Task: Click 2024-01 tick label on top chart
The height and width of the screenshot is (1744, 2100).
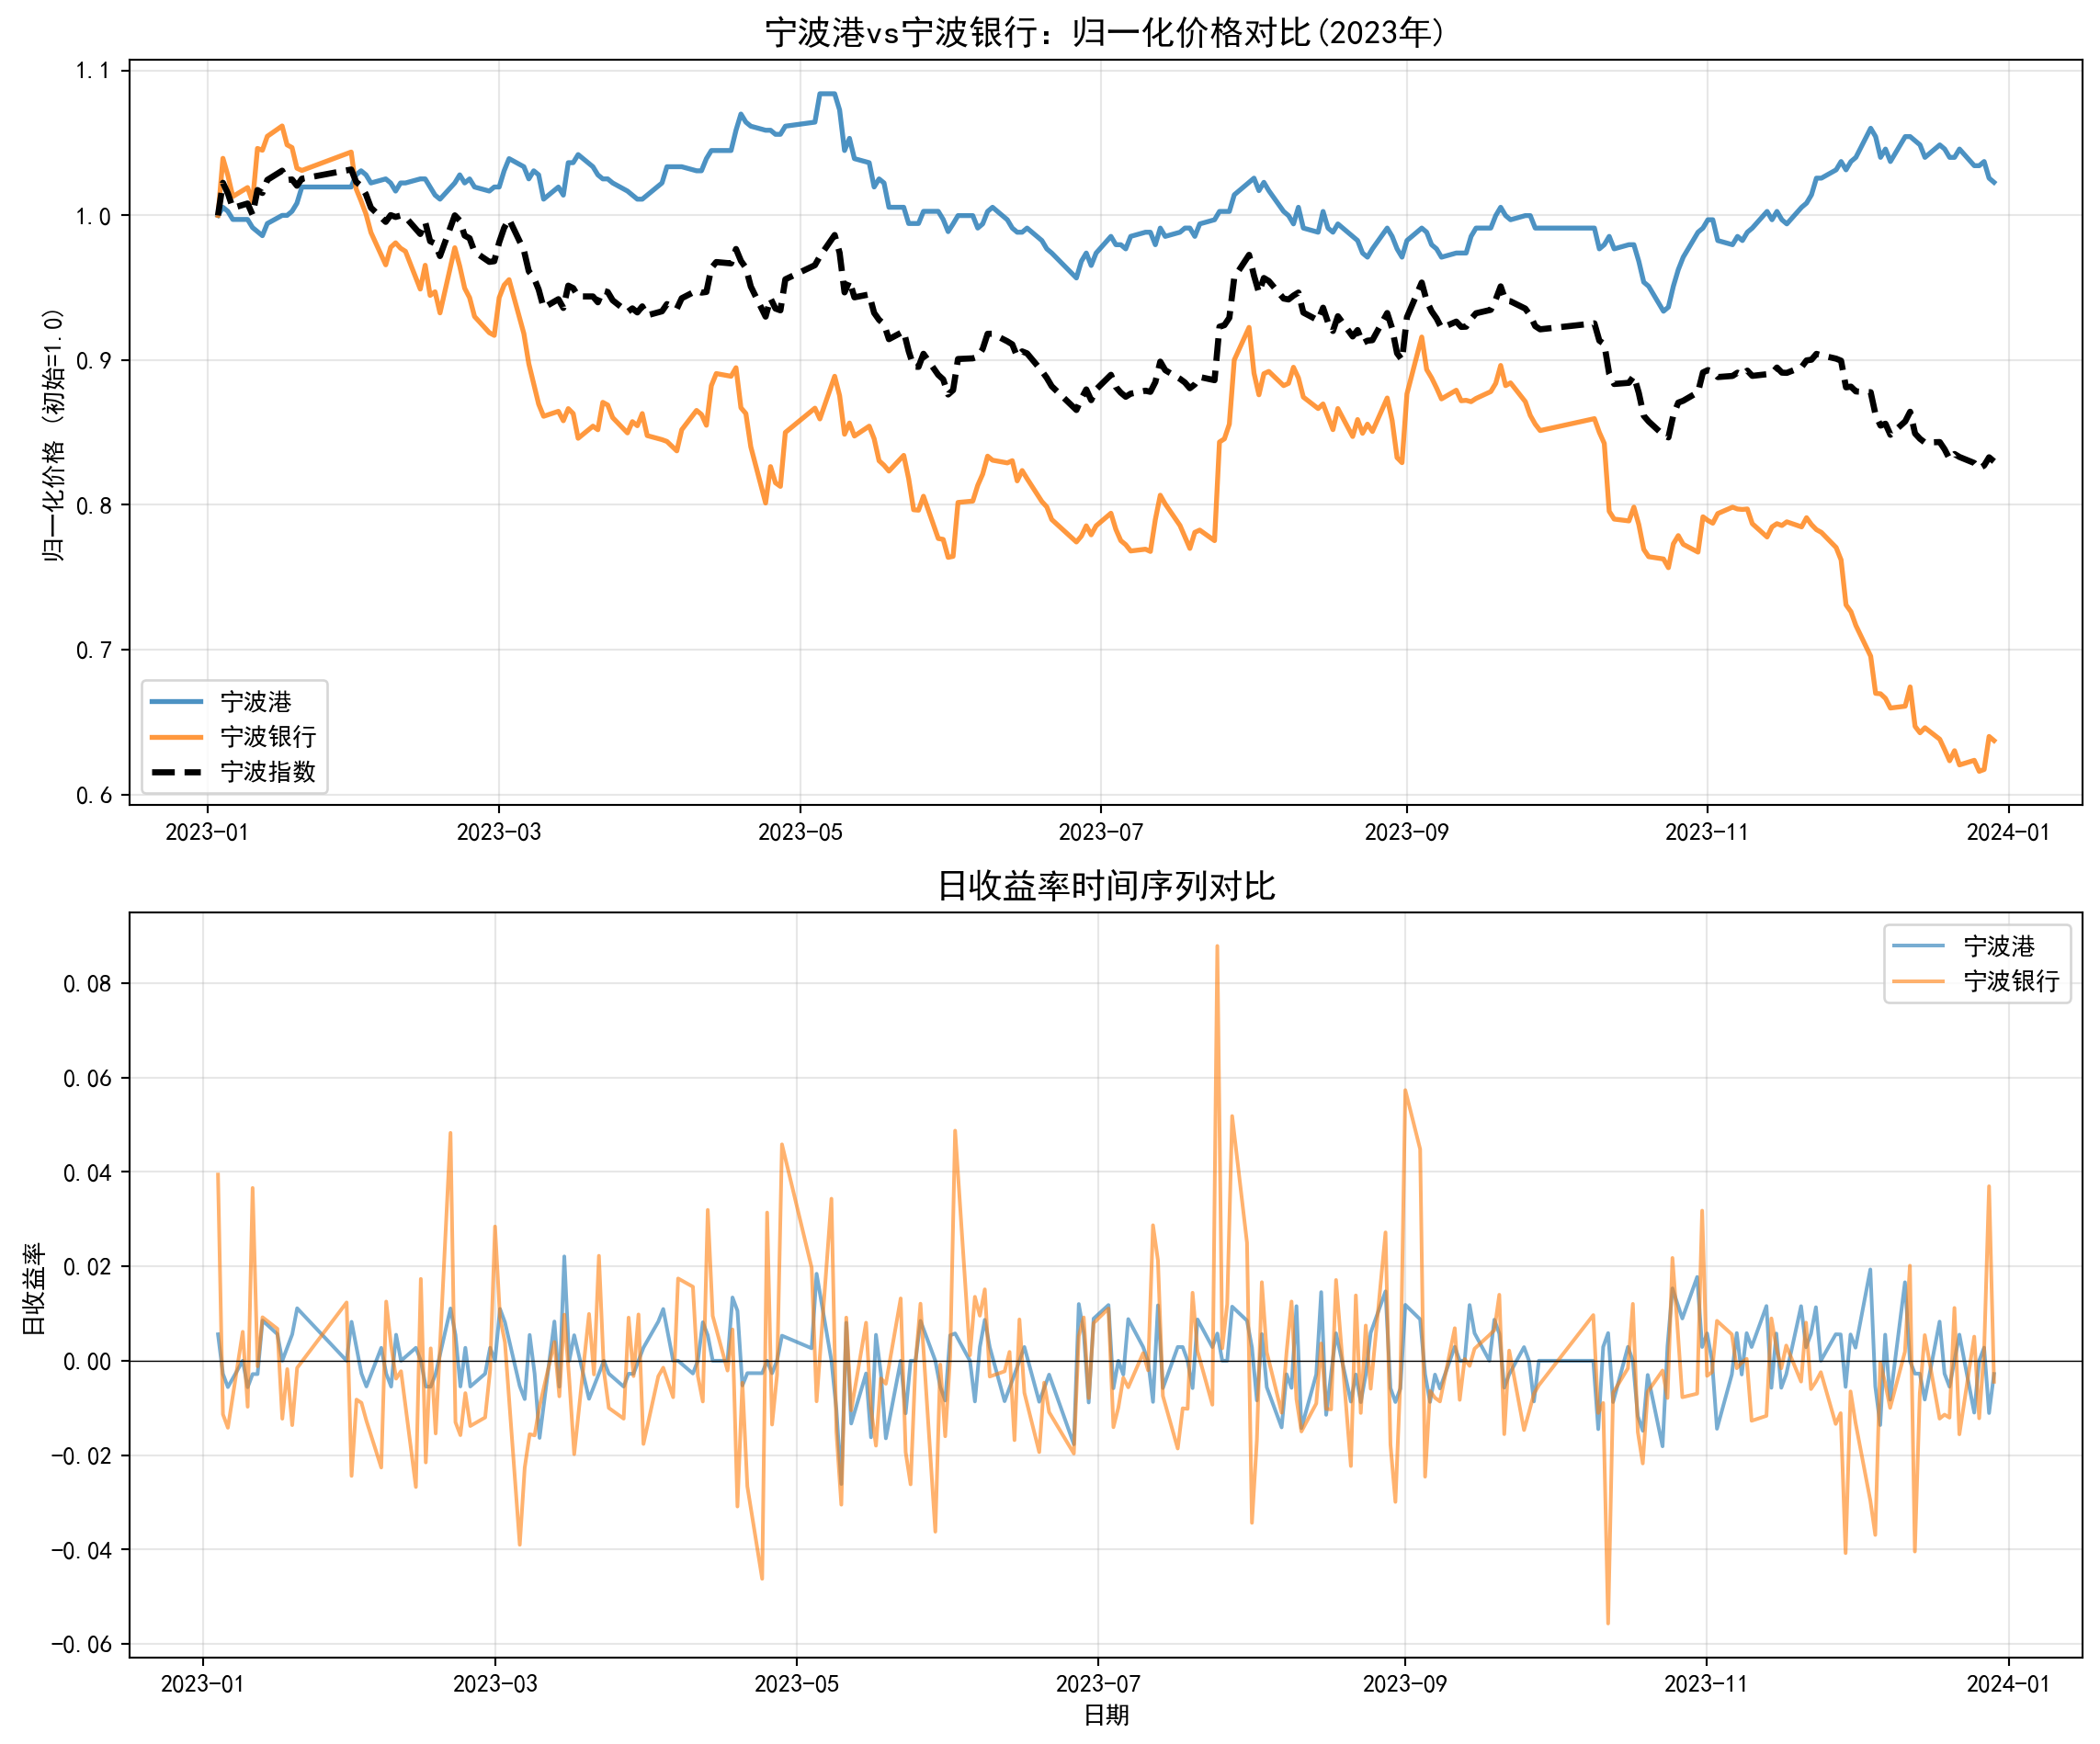Action: pyautogui.click(x=2008, y=832)
